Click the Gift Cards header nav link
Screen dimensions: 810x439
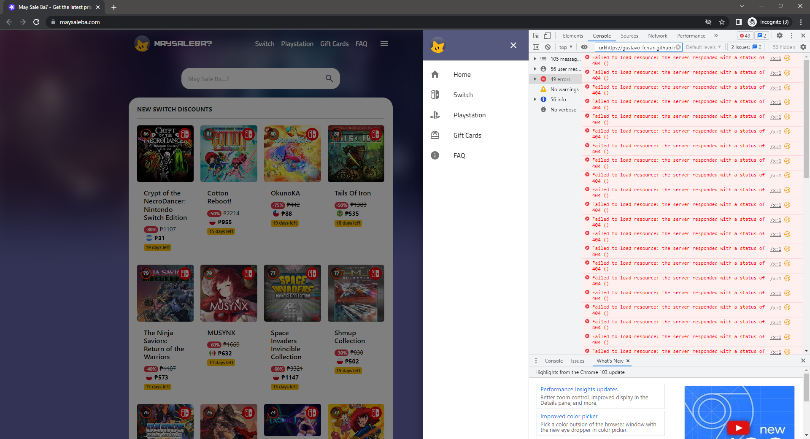click(x=334, y=44)
